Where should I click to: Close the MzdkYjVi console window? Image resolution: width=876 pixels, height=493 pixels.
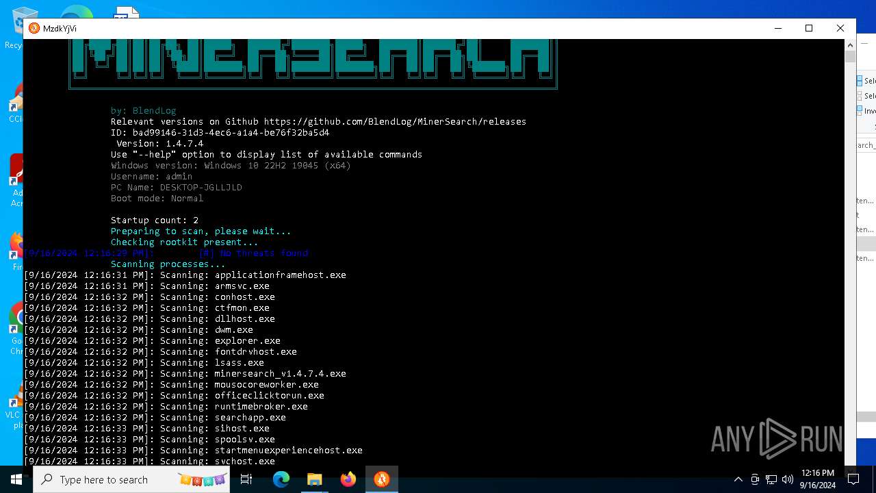click(x=840, y=28)
